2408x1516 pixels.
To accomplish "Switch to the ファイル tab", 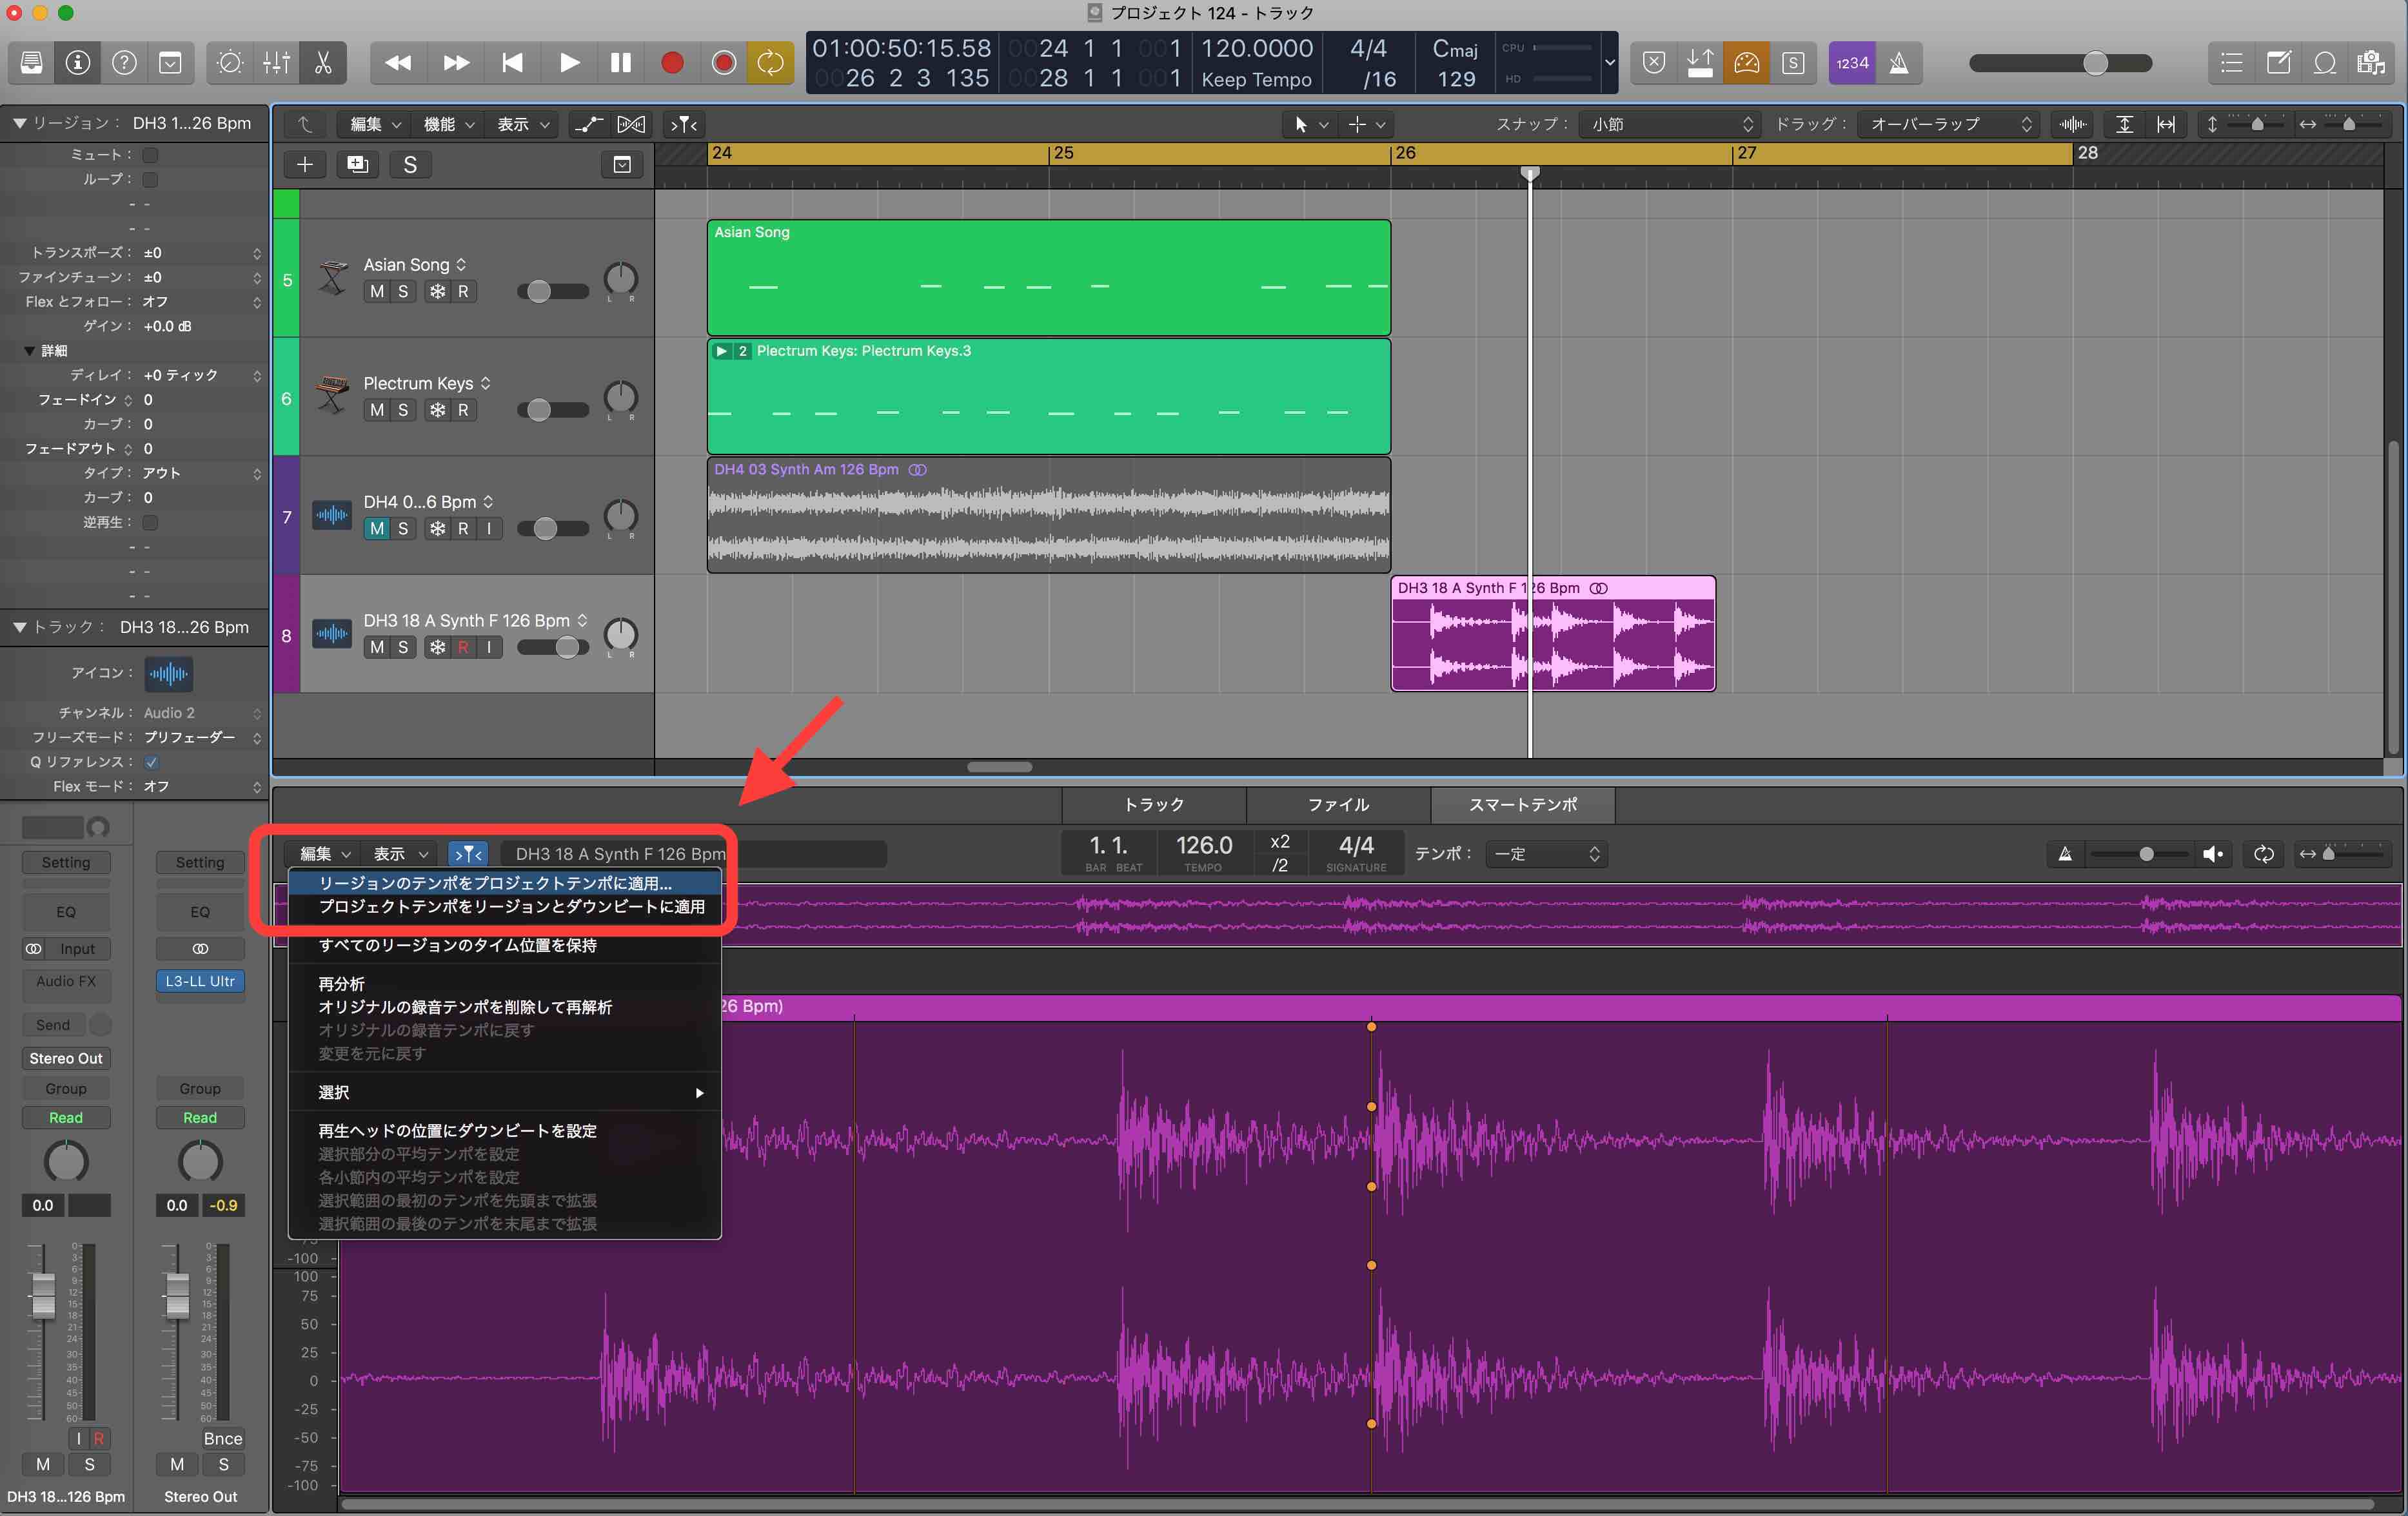I will (x=1338, y=804).
